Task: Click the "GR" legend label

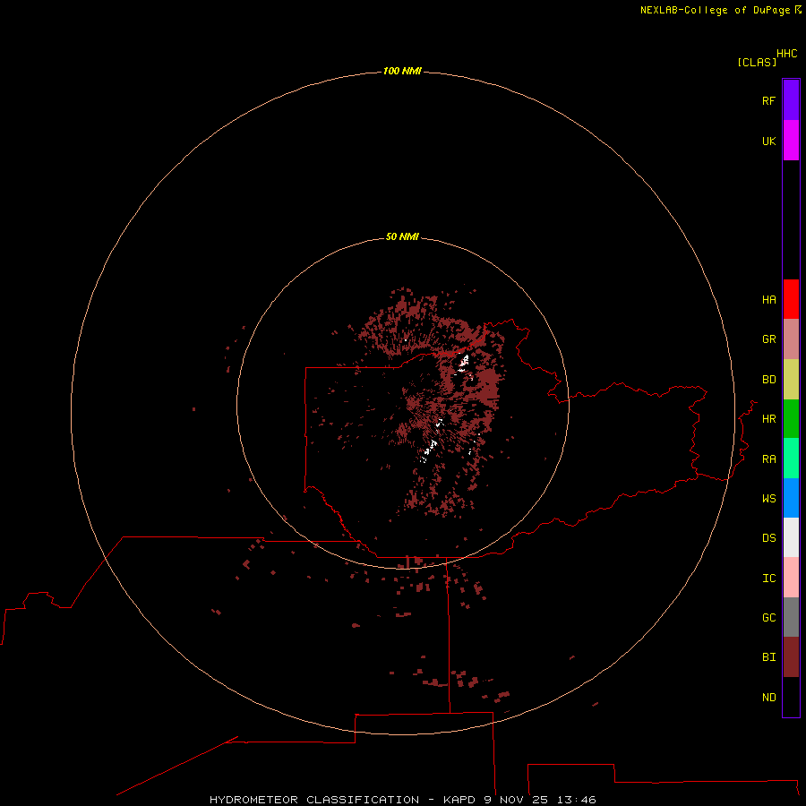Action: 769,339
